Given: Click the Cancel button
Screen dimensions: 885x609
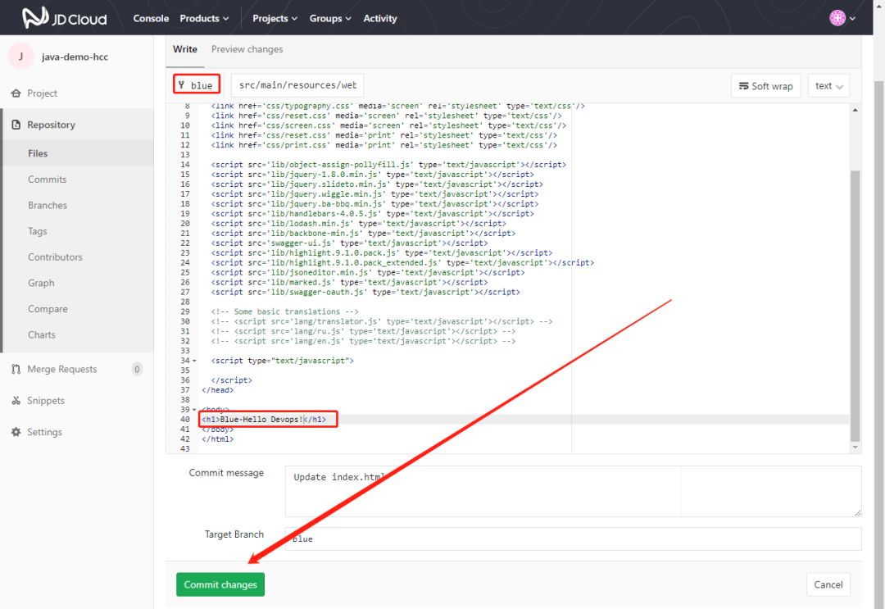Looking at the screenshot, I should pos(828,584).
